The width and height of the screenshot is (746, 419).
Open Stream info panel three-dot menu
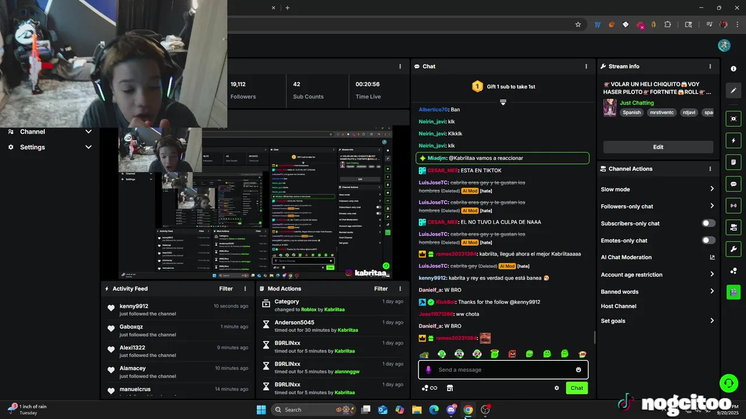pyautogui.click(x=710, y=66)
